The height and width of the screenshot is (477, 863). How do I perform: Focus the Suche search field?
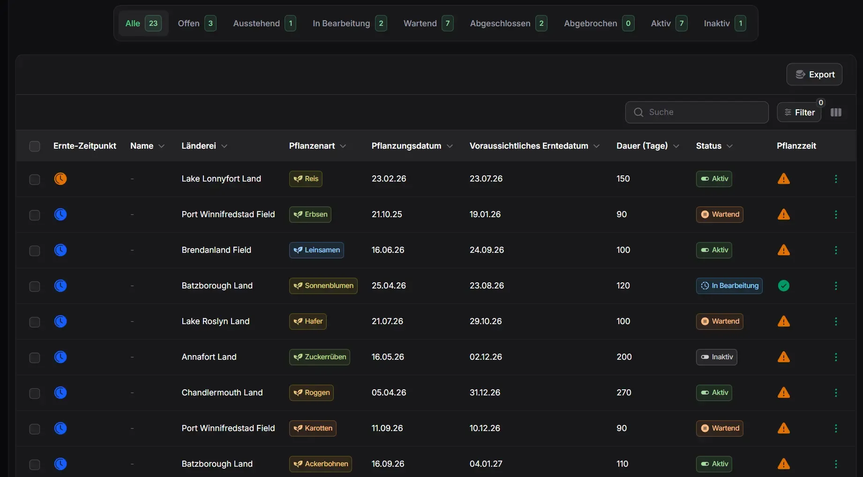tap(697, 113)
